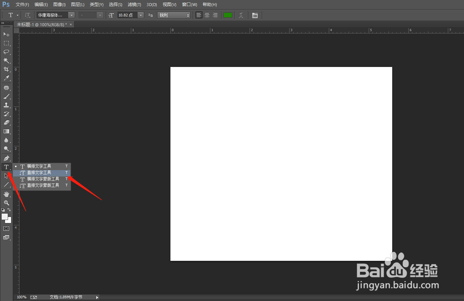Reset default foreground and background colors

pyautogui.click(x=3, y=210)
